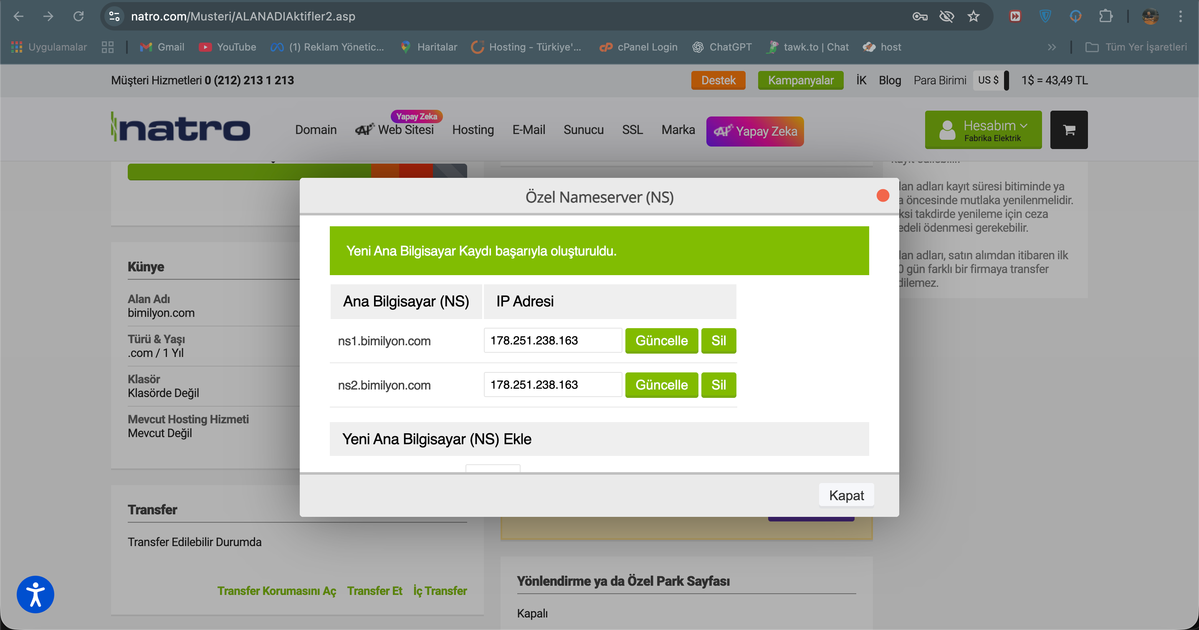Click the Kapat button
This screenshot has width=1199, height=630.
(846, 495)
